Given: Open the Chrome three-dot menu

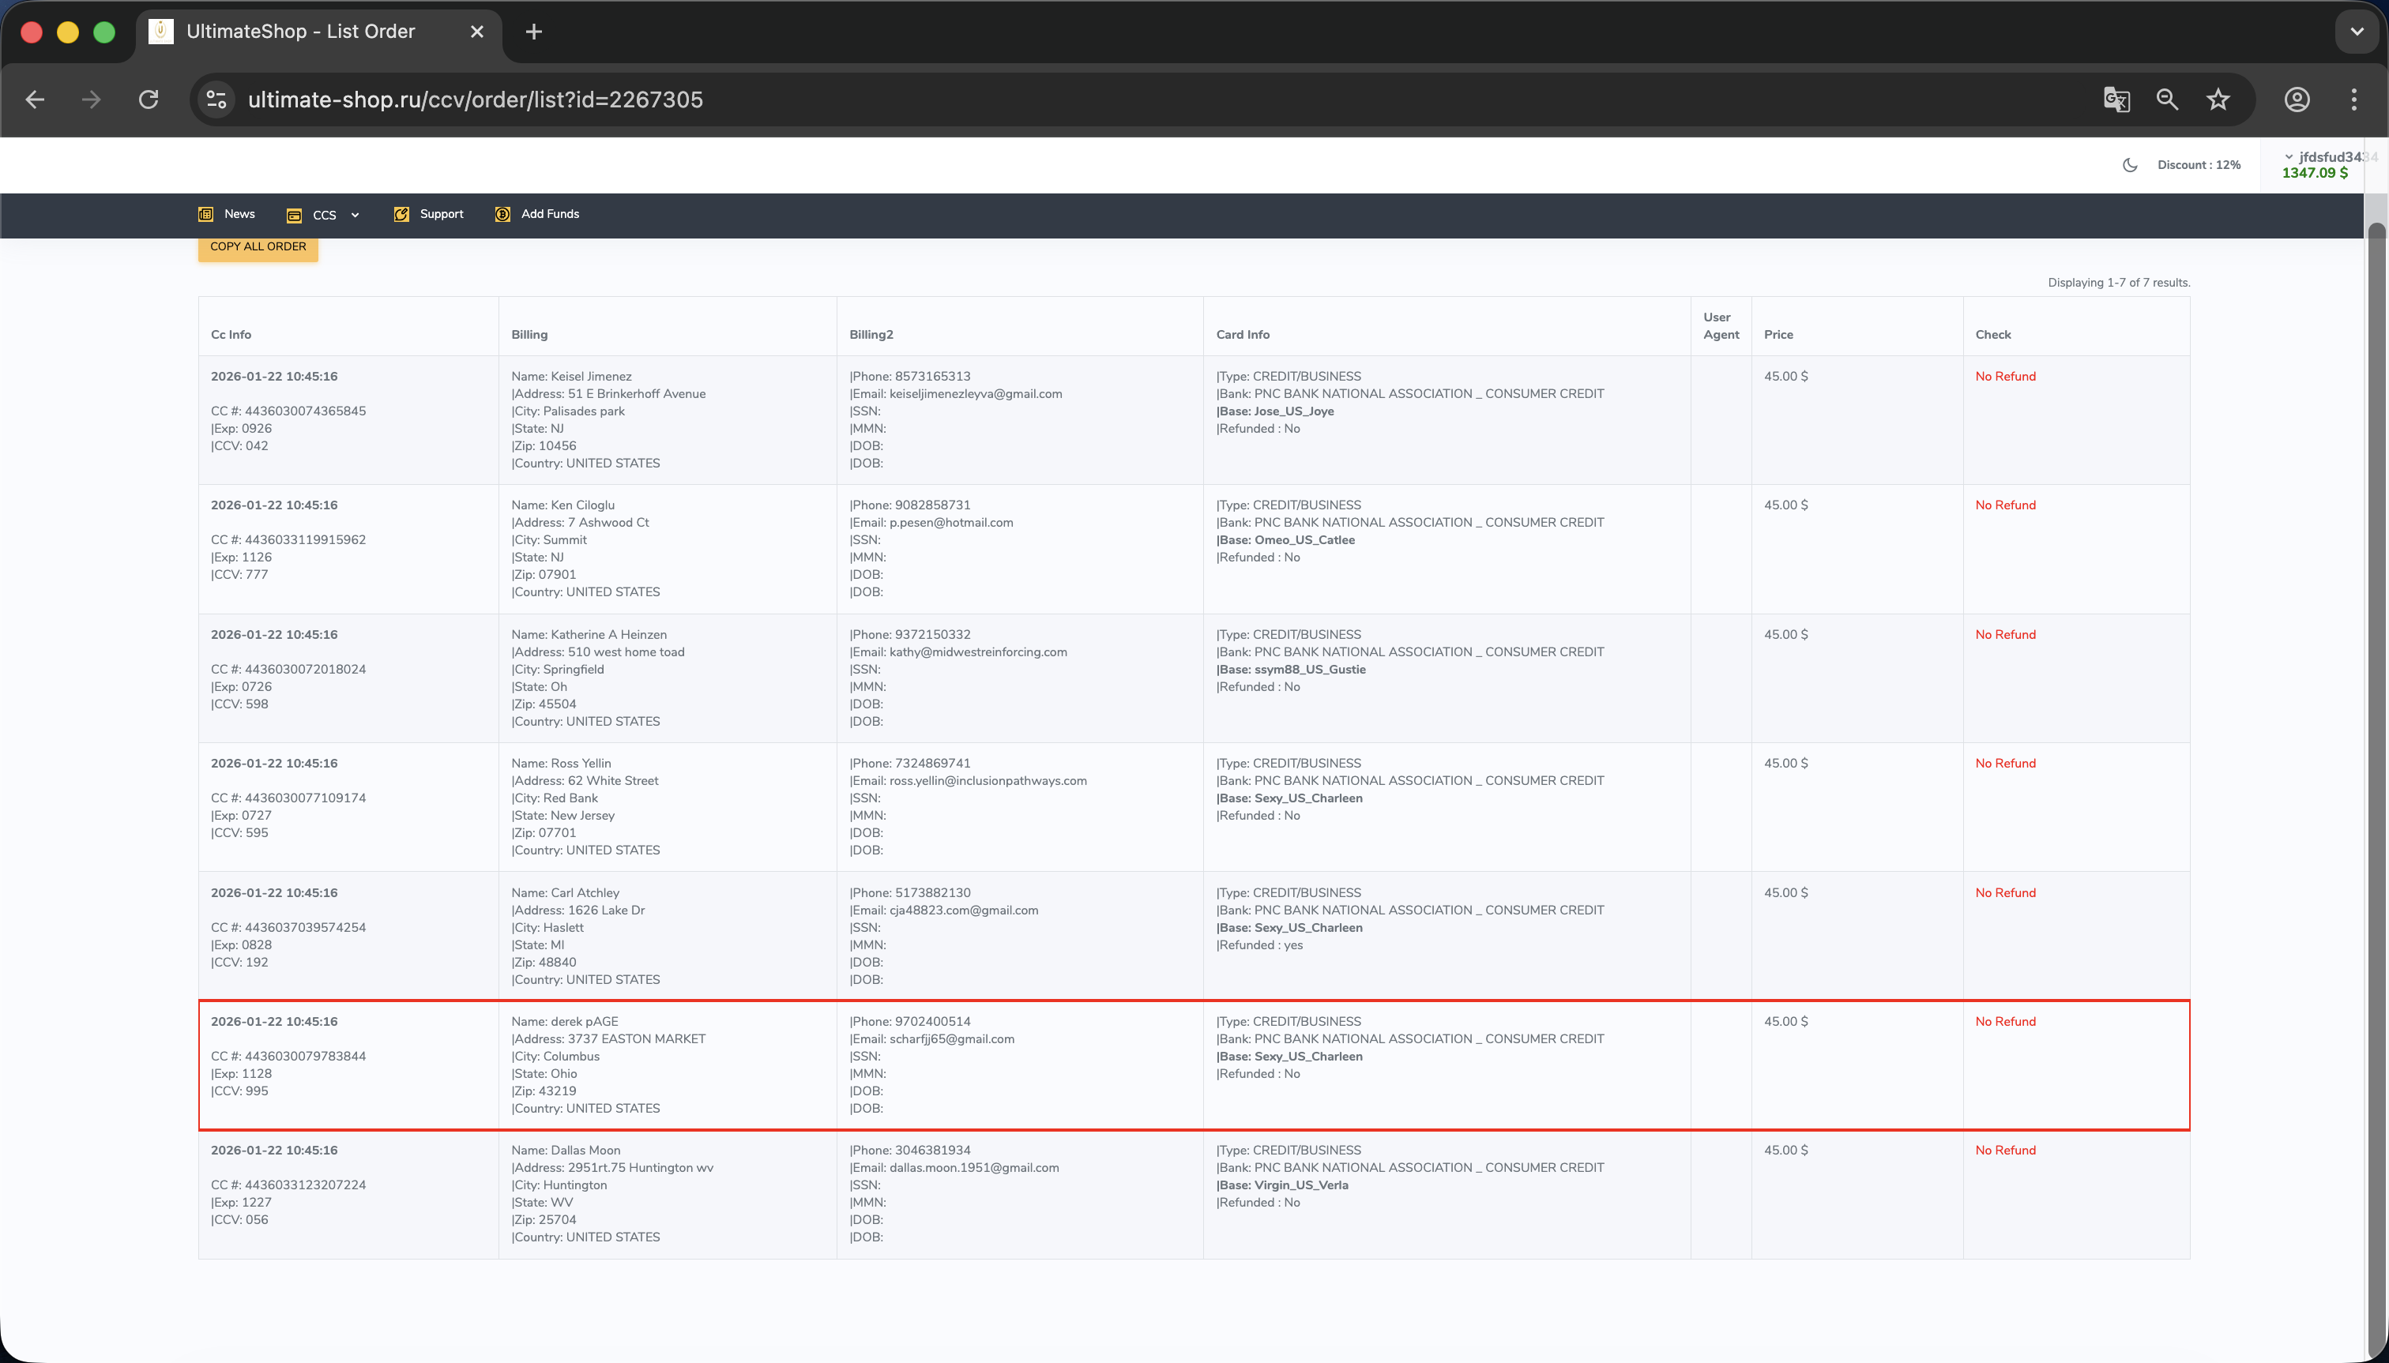Looking at the screenshot, I should coord(2353,100).
